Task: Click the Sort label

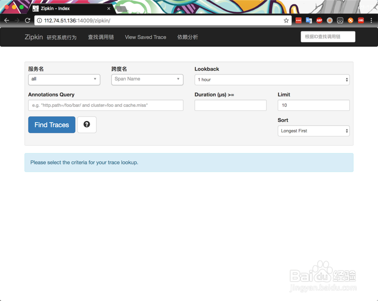Action: (283, 120)
